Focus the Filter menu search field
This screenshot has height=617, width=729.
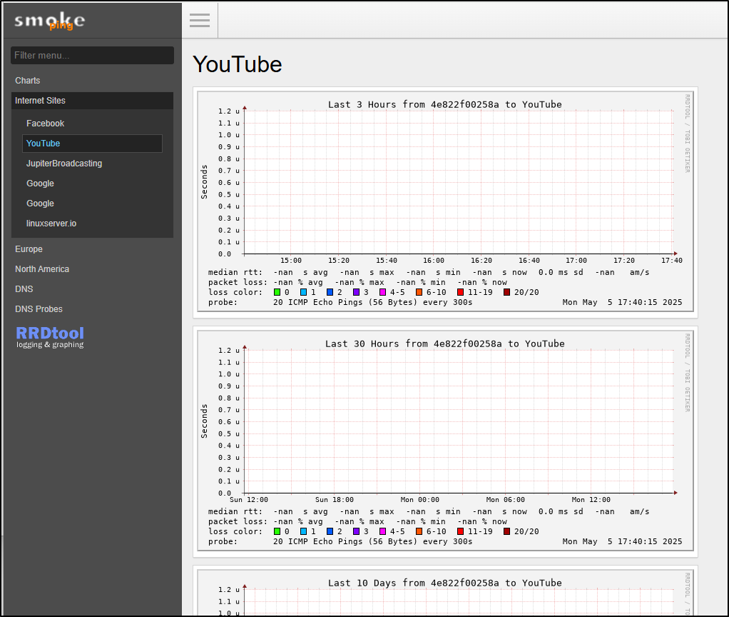pyautogui.click(x=92, y=56)
